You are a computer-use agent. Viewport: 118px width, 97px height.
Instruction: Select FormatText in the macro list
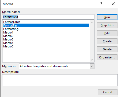(46, 25)
